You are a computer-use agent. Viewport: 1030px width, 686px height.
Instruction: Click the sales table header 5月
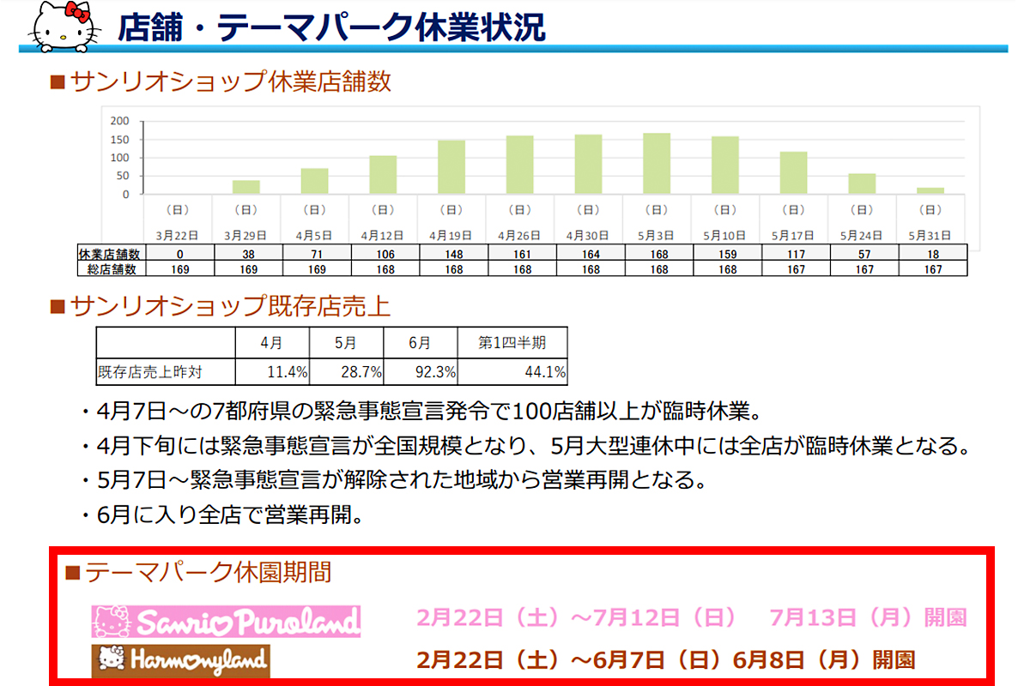click(x=347, y=343)
